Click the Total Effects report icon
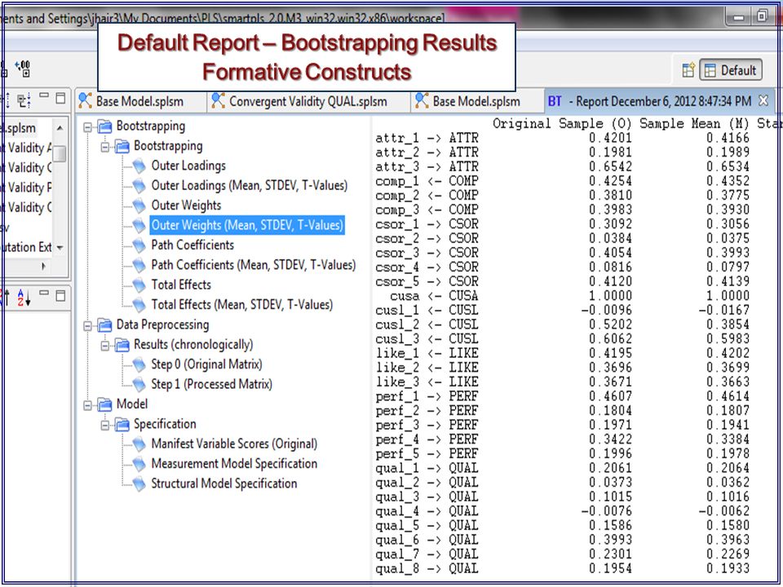 pos(139,285)
